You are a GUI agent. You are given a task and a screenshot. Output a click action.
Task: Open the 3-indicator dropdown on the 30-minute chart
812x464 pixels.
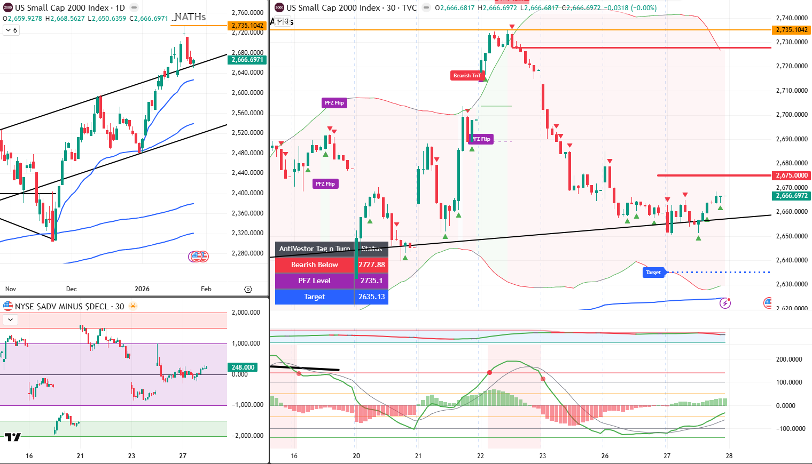[x=282, y=21]
